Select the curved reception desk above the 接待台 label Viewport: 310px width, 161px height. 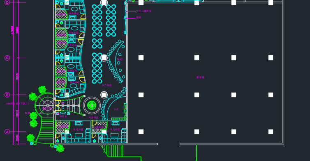(x=63, y=113)
